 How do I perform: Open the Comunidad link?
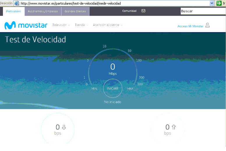[129, 11]
